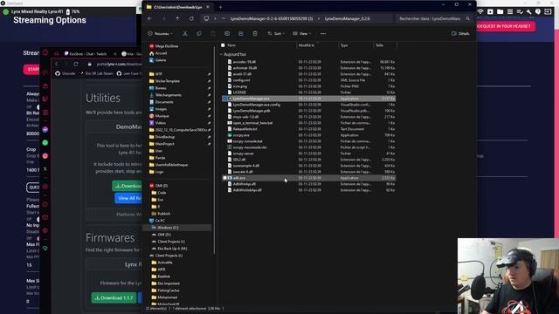
Task: Open Accueil home in navigation pane
Action: 158,53
